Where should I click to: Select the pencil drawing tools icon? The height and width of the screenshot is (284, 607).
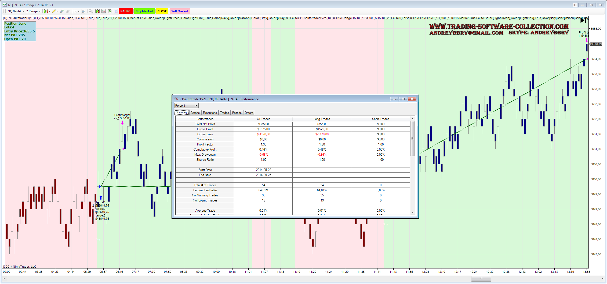coord(54,11)
